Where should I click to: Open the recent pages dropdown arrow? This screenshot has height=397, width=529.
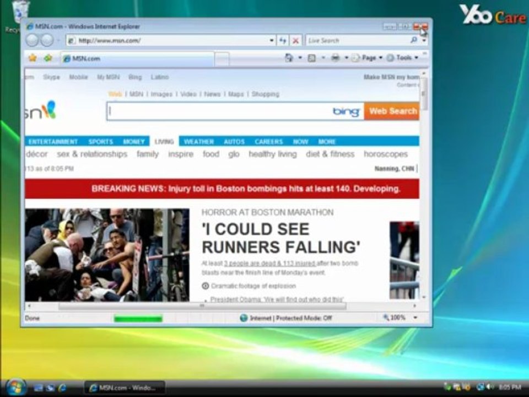click(58, 40)
